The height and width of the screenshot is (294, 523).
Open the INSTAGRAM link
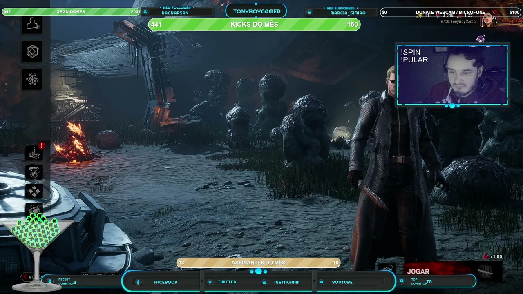click(x=286, y=282)
